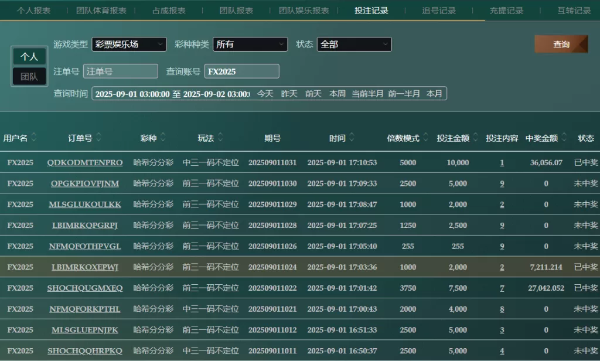Image resolution: width=600 pixels, height=361 pixels.
Task: Click issue number 202509011026 cell
Action: click(272, 246)
